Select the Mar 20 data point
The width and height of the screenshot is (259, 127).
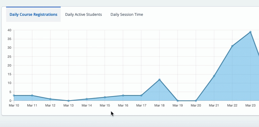coord(196,101)
